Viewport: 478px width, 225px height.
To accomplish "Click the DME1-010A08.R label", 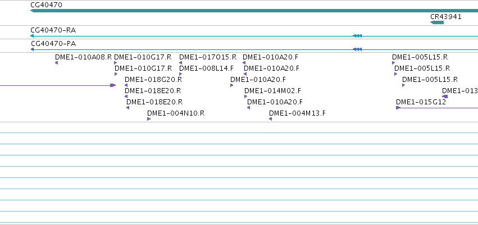I will [x=84, y=57].
